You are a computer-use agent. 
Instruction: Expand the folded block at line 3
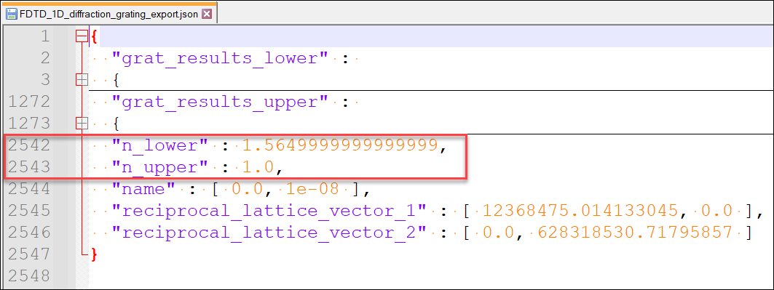pos(82,80)
